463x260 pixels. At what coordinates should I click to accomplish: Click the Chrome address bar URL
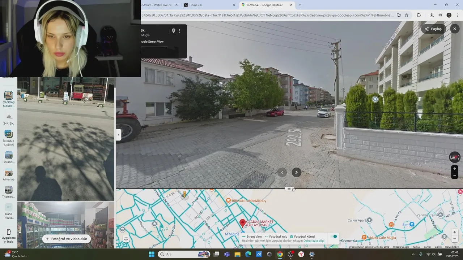(x=267, y=15)
